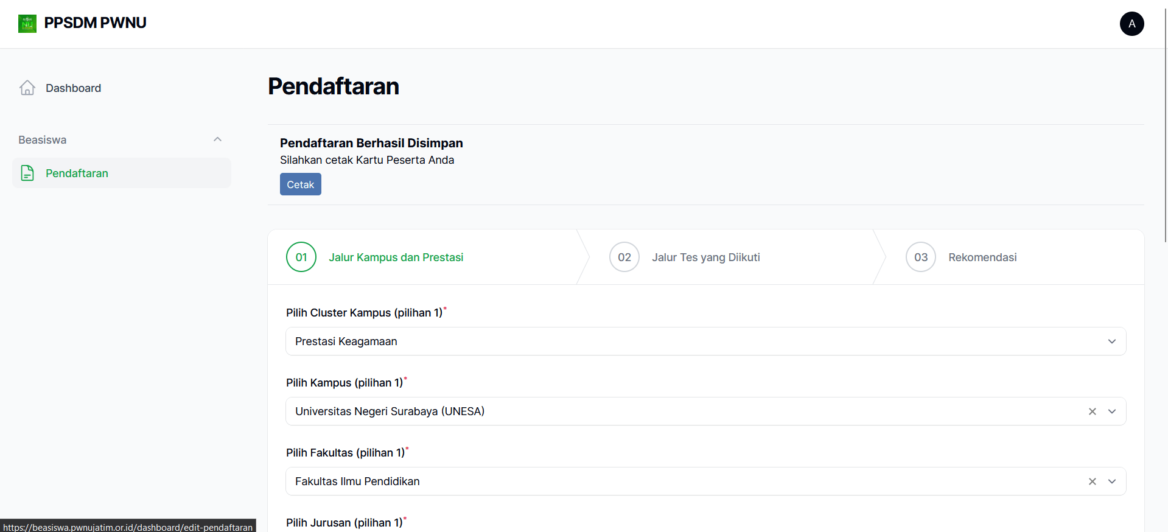Select Jalur Kampus dan Prestasi step
The height and width of the screenshot is (532, 1168).
click(396, 257)
